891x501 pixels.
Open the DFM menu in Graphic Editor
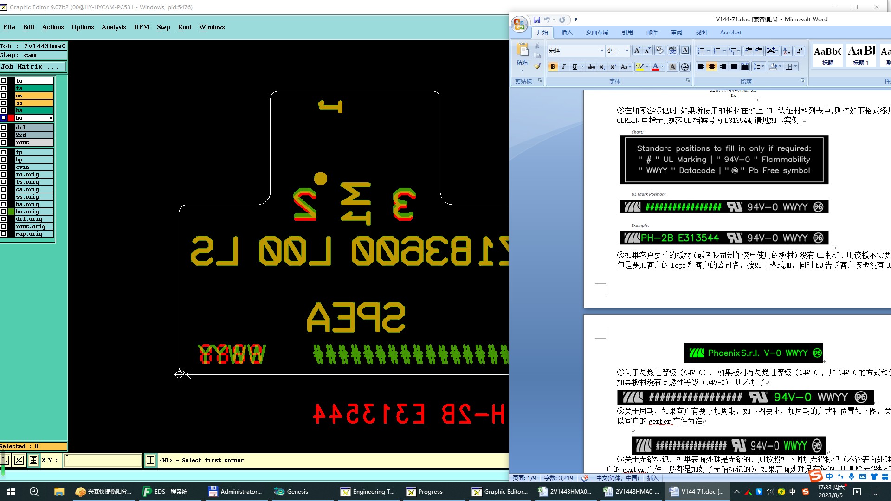coord(142,27)
